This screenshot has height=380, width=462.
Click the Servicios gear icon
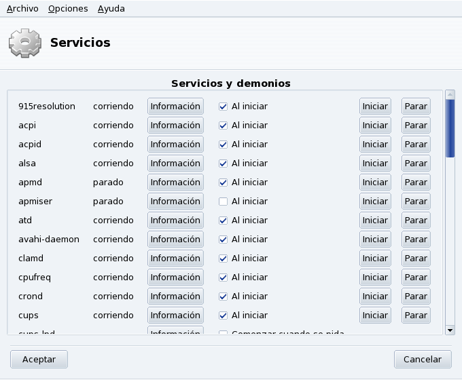click(x=24, y=43)
